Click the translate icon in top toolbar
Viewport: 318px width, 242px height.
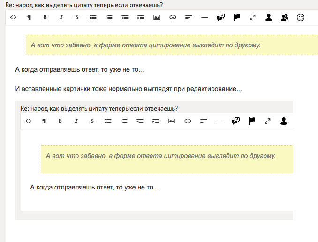click(x=221, y=17)
